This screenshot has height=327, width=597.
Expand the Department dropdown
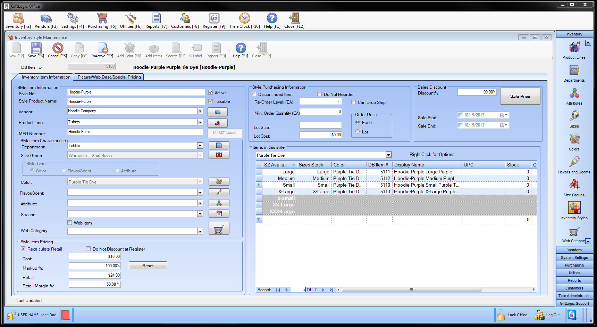(x=200, y=146)
